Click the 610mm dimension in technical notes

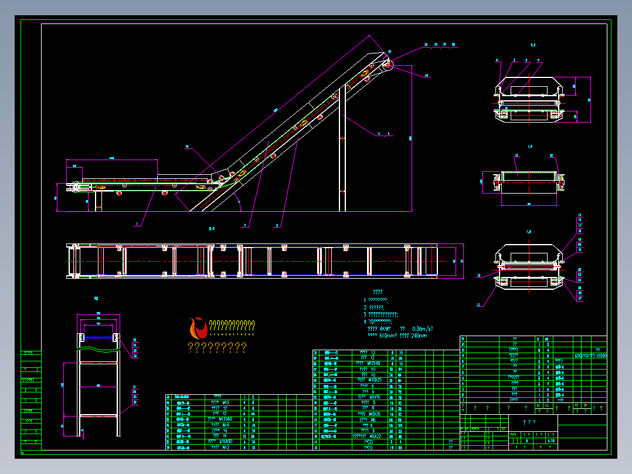tap(388, 335)
